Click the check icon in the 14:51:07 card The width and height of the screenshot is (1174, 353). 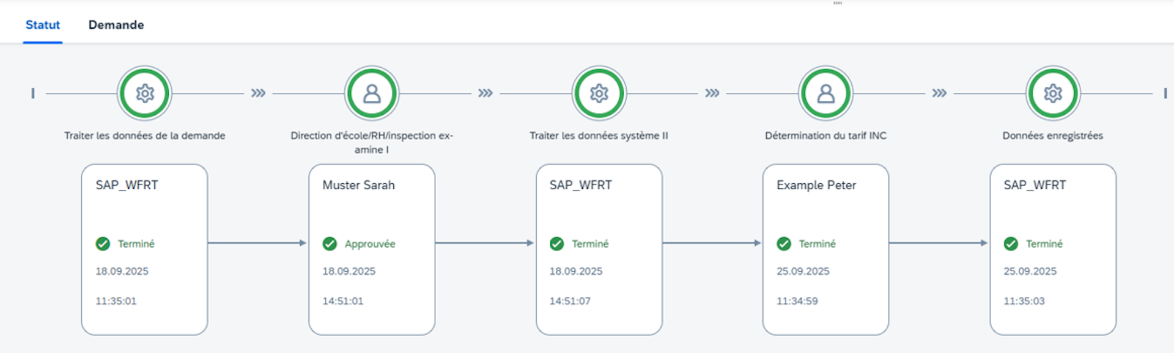556,244
